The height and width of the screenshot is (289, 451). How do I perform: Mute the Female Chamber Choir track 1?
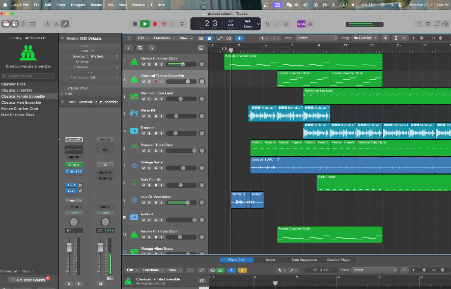(x=144, y=65)
